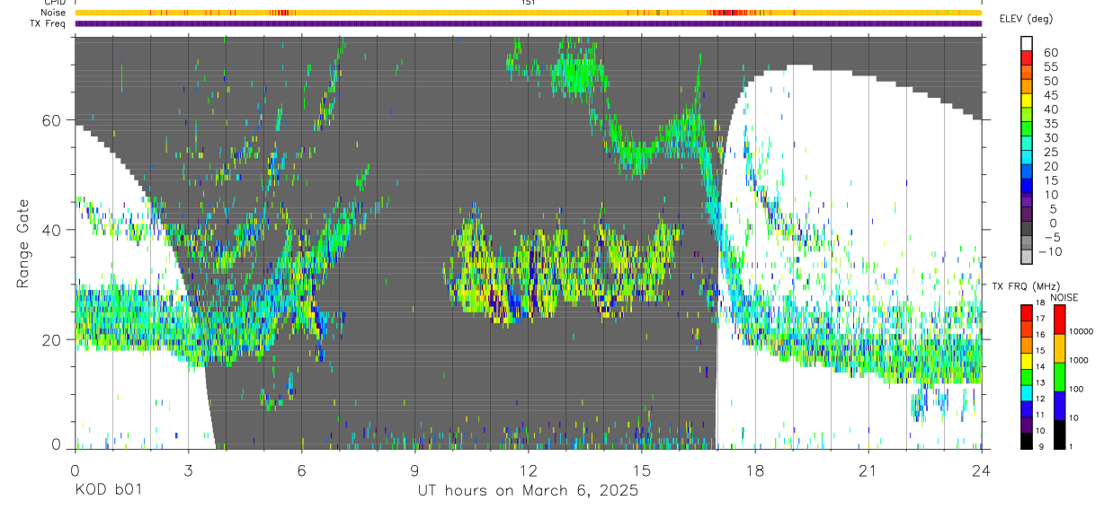Click the green segment of the NOISE legend

click(x=1059, y=375)
